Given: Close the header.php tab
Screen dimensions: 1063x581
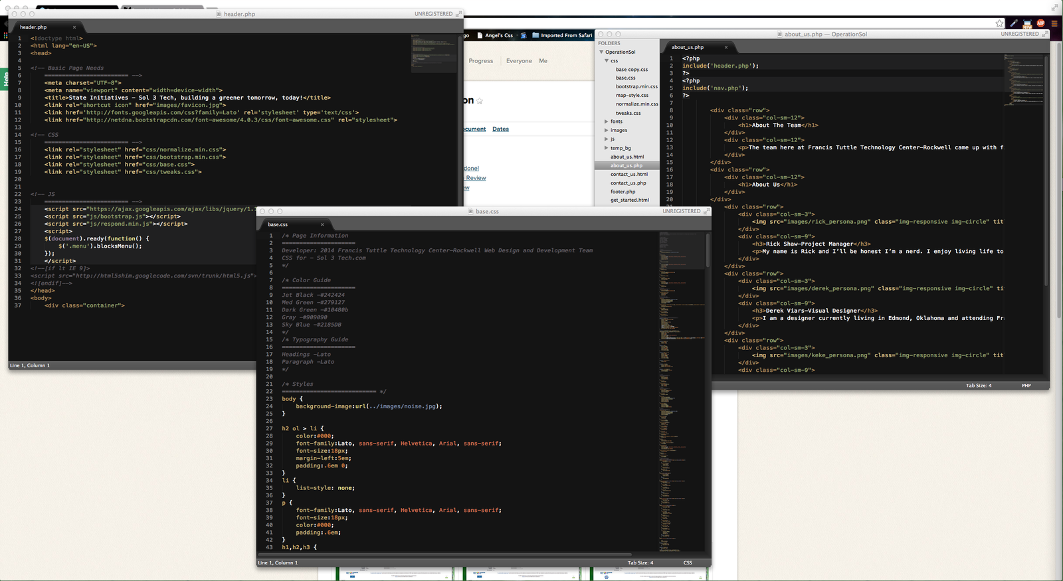Looking at the screenshot, I should pyautogui.click(x=74, y=27).
